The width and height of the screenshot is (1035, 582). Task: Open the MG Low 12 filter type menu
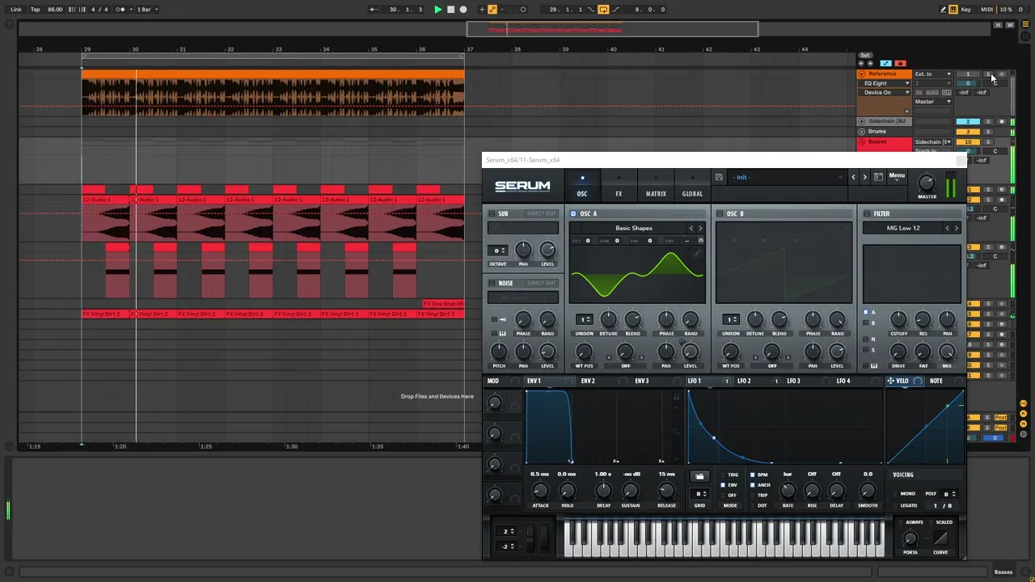[x=902, y=228]
